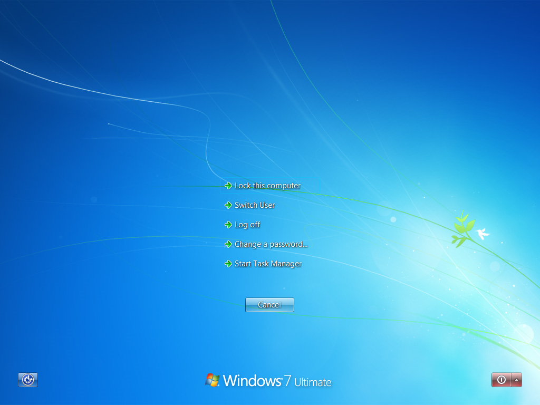The width and height of the screenshot is (540, 405).
Task: Launch "Start Task Manager"
Action: point(268,264)
